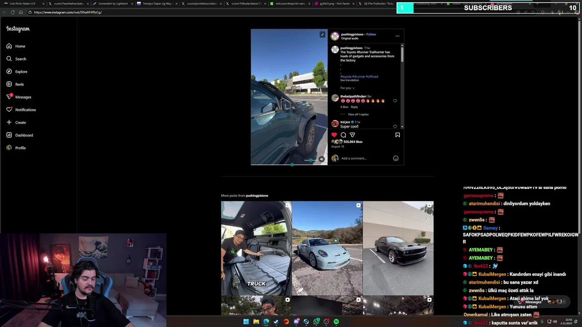Go to Instagram Home in the sidebar

(15, 46)
